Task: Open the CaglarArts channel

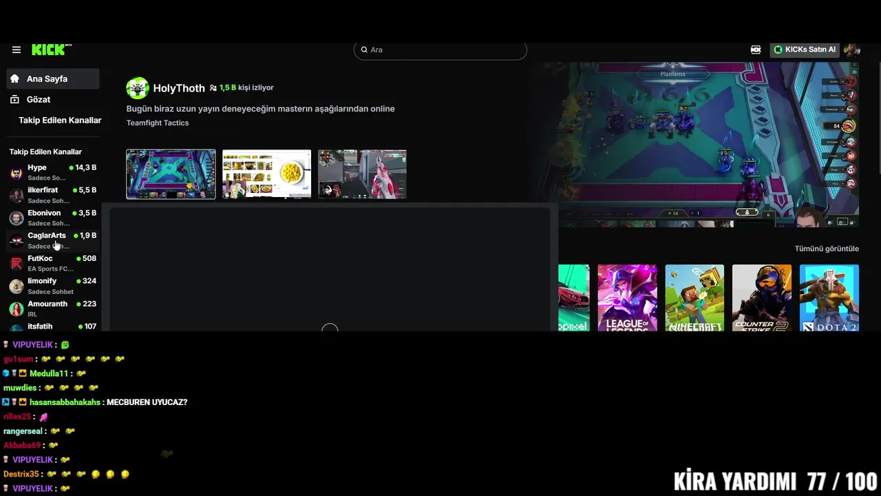Action: click(x=53, y=240)
